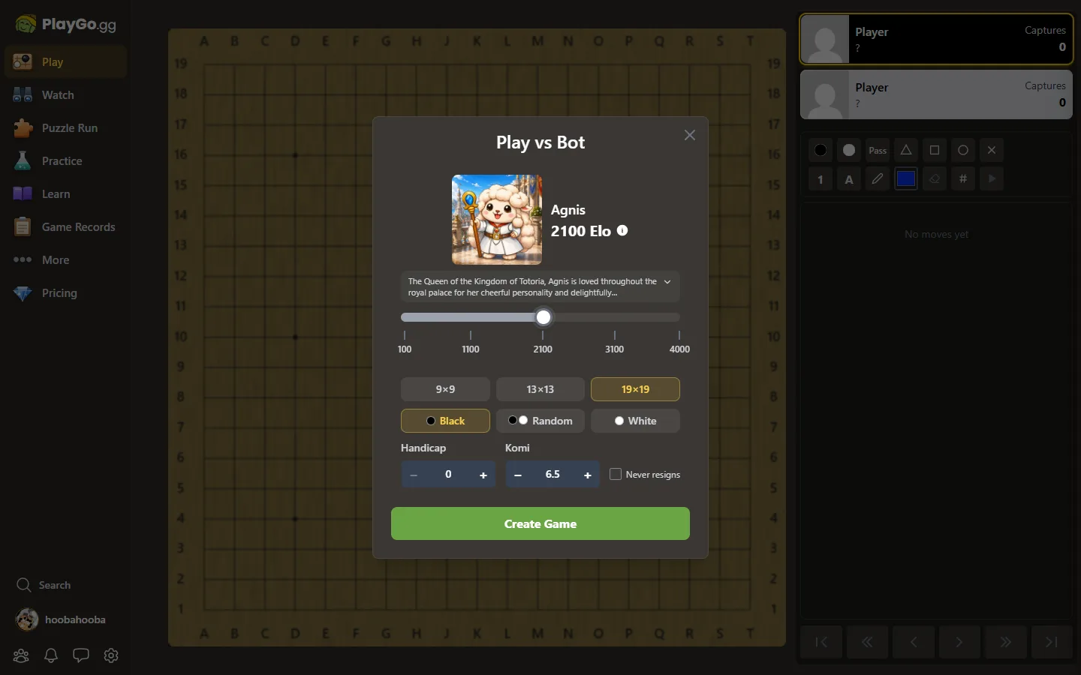Click the Agnis bot avatar image

coord(497,220)
